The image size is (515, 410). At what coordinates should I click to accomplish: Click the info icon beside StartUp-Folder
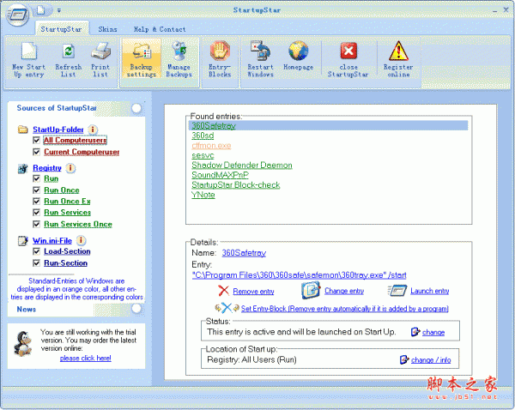click(93, 130)
